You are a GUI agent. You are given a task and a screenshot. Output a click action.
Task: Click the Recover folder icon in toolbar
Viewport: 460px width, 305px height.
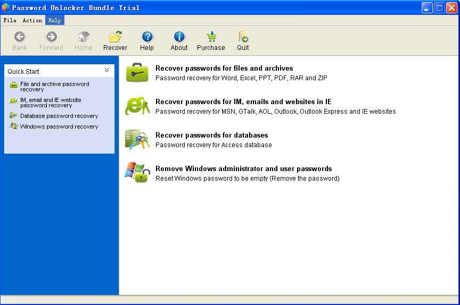pyautogui.click(x=115, y=37)
